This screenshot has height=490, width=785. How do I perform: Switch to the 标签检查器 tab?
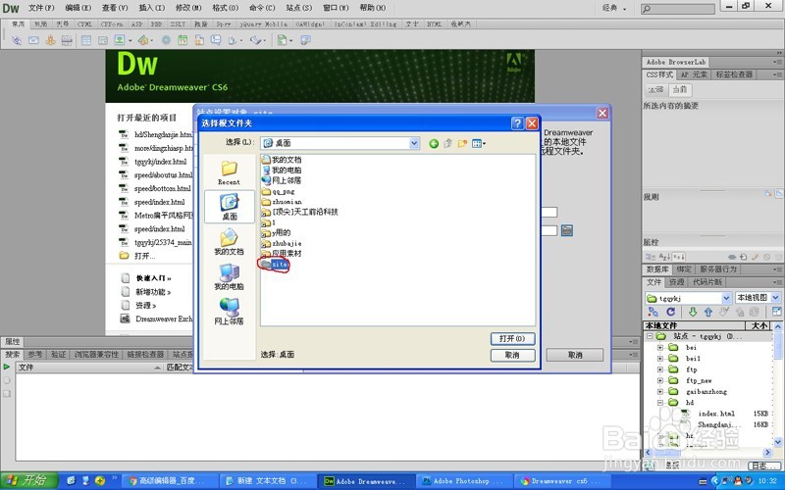point(734,74)
